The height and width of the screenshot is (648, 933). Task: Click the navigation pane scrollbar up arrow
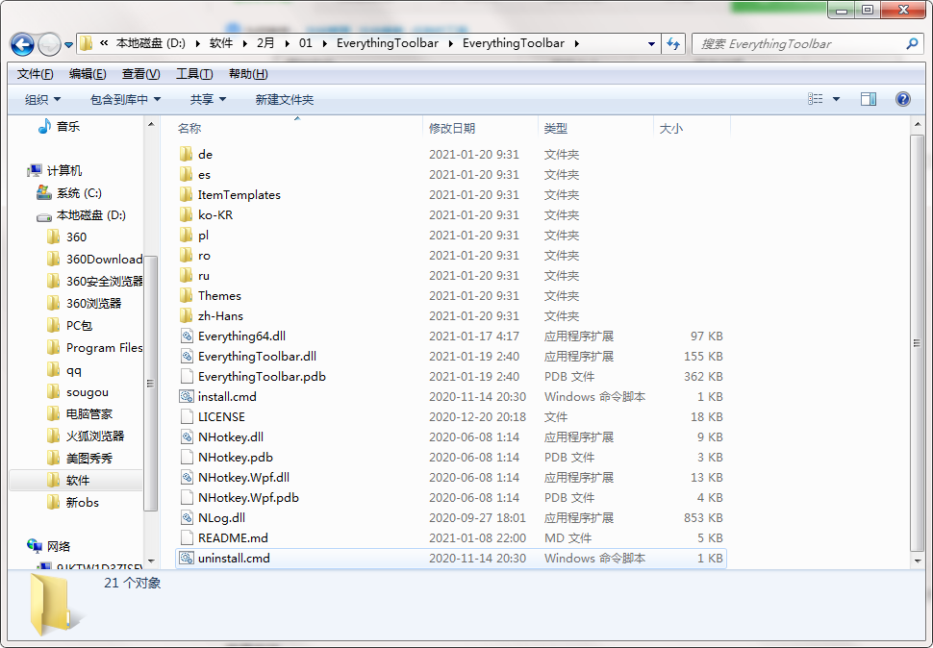pos(151,124)
